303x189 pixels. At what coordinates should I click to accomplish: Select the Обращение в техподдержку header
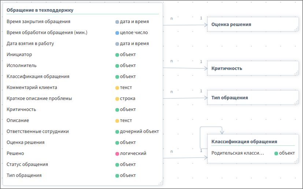pos(40,10)
